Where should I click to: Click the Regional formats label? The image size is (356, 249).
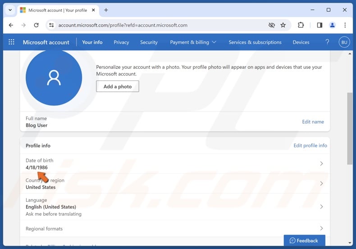click(x=44, y=229)
